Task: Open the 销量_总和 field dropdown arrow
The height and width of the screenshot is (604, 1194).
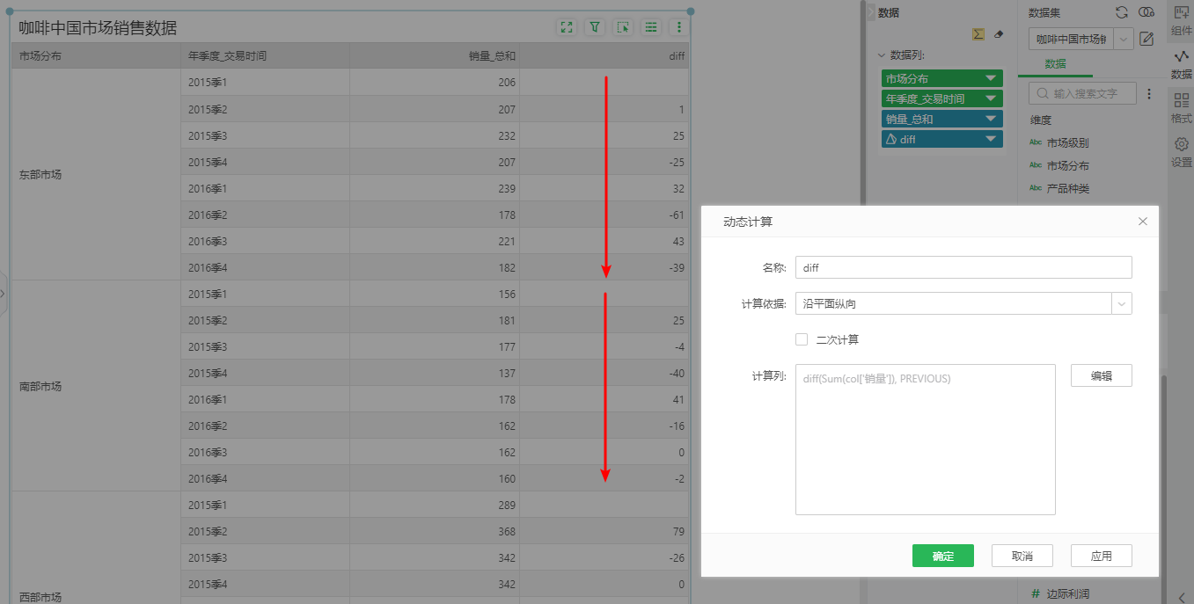Action: click(x=991, y=119)
